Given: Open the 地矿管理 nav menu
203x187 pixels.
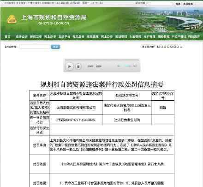Looking at the screenshot, I should pos(149,36).
